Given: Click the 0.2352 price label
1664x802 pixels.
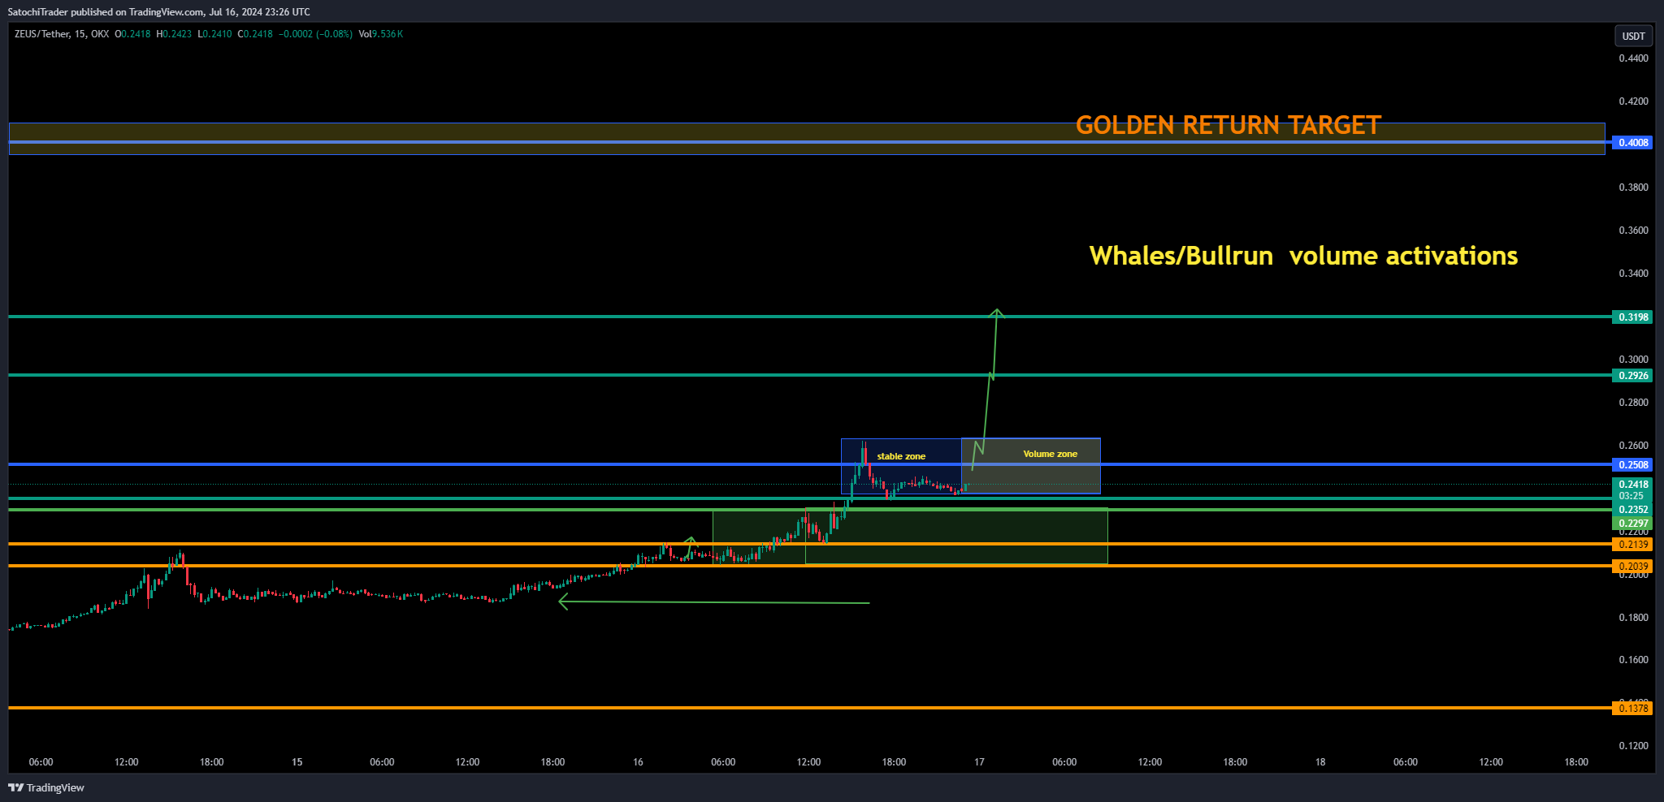Looking at the screenshot, I should (1632, 510).
